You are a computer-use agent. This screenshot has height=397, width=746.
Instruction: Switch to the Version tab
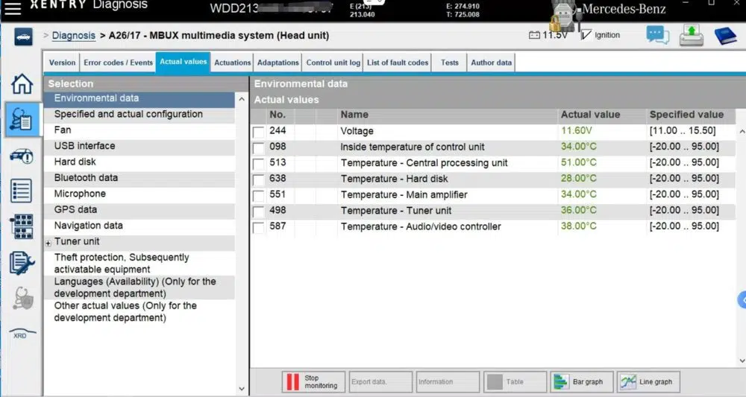point(63,63)
